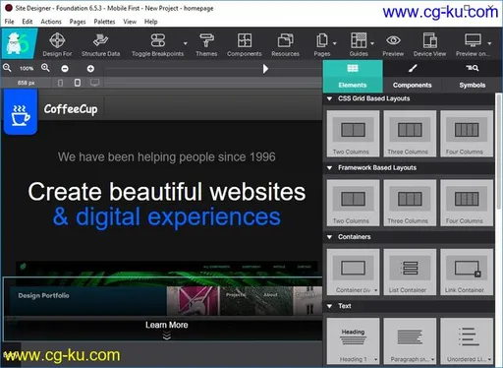Open Structure Data tool

point(100,44)
